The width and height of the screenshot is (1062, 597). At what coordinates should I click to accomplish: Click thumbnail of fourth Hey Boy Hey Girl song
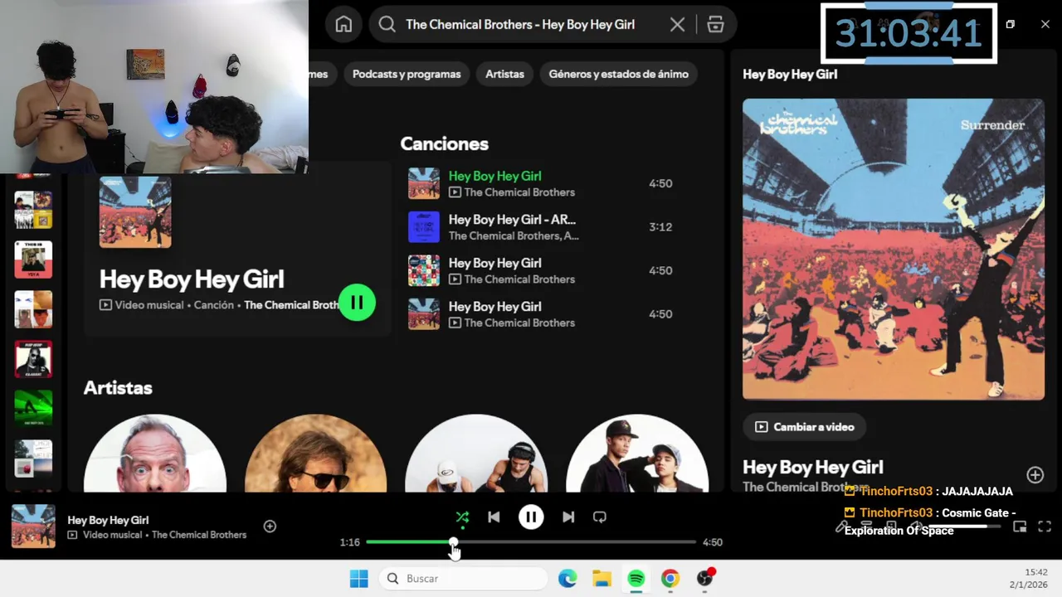click(424, 314)
